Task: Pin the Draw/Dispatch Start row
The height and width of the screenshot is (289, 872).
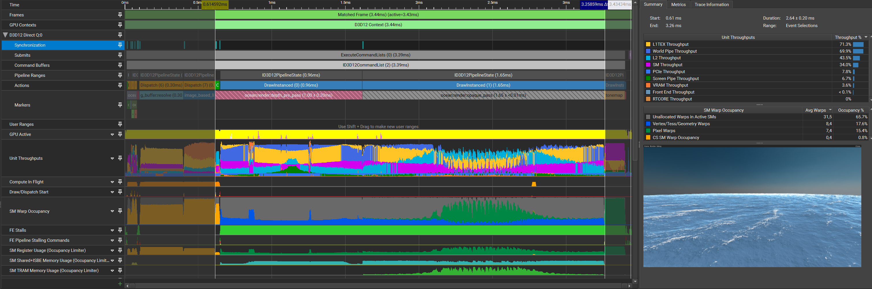Action: click(x=120, y=192)
